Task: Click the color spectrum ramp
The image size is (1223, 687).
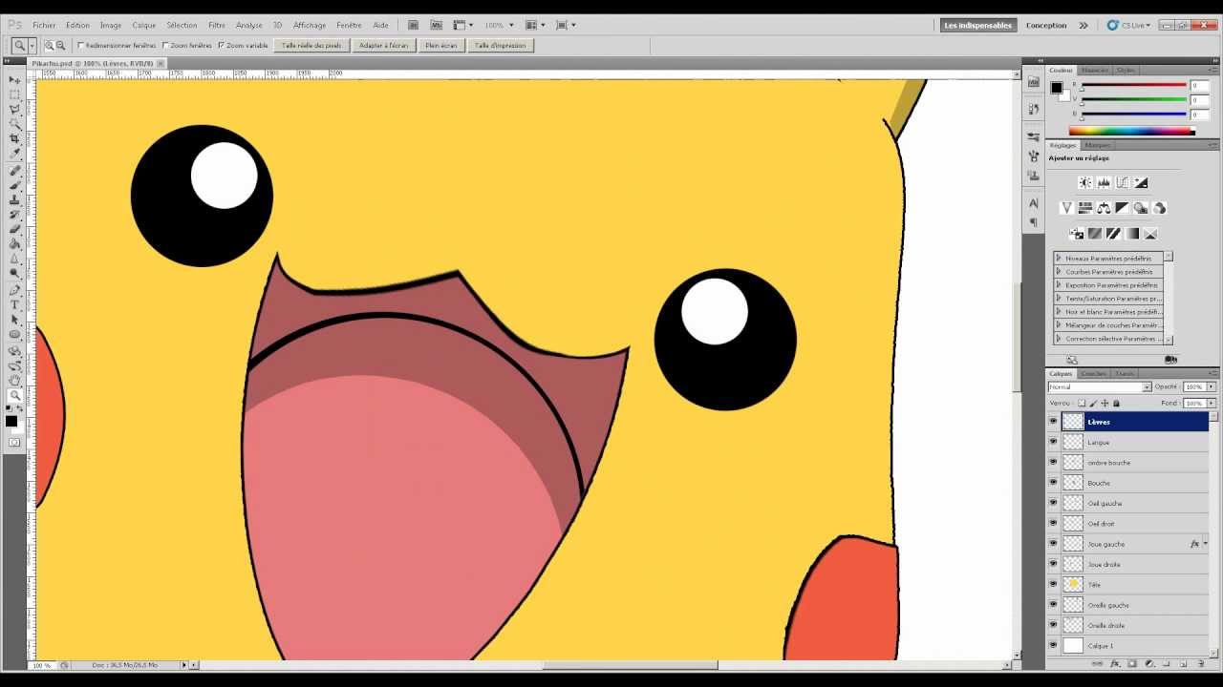Action: click(1131, 131)
